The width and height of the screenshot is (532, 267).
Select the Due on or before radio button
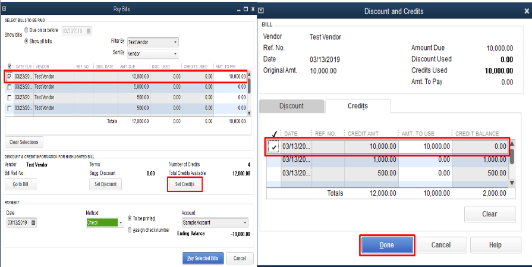[26, 30]
